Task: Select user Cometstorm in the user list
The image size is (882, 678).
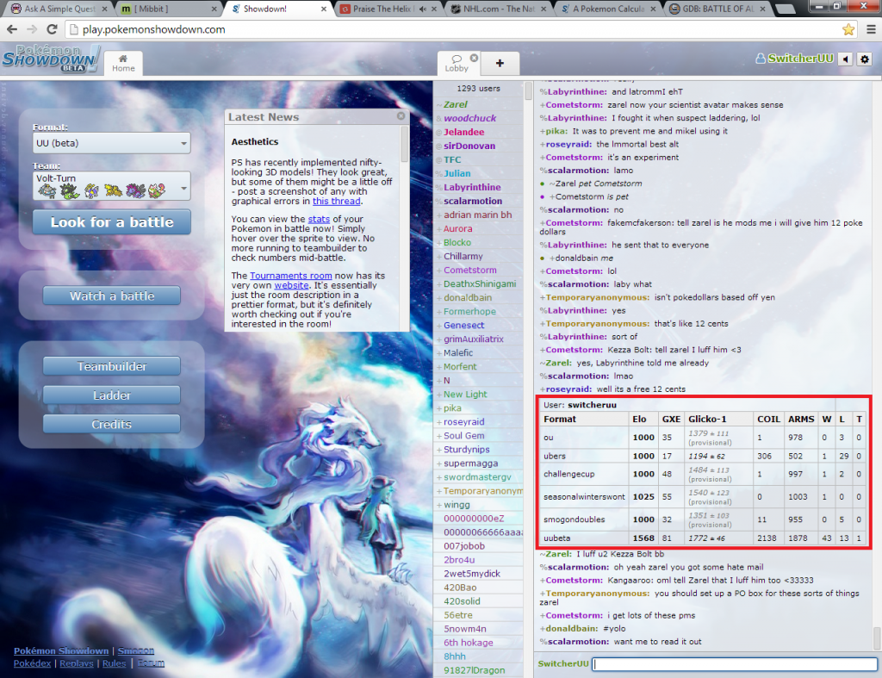Action: click(469, 270)
